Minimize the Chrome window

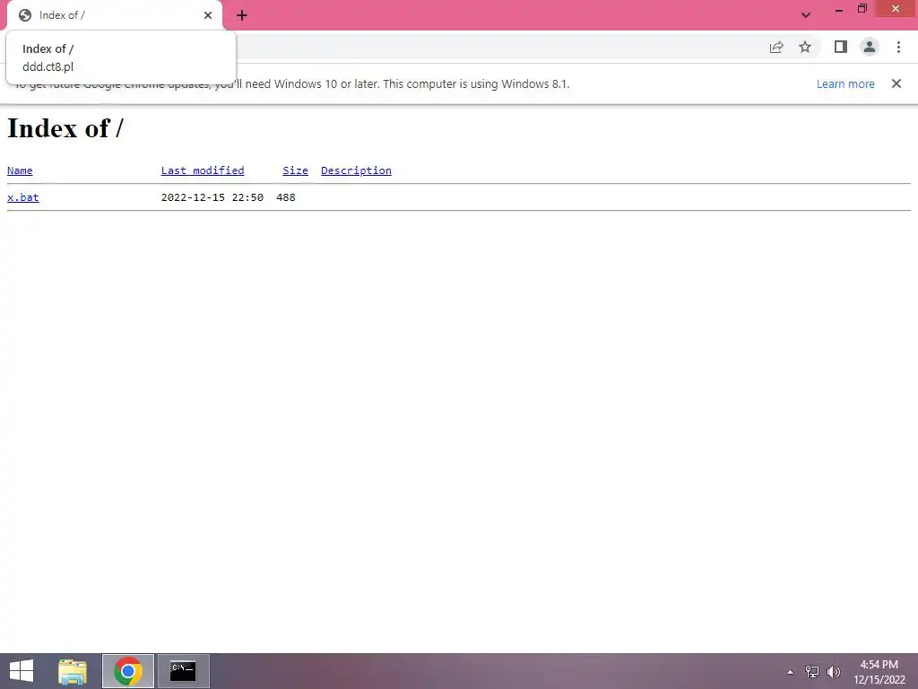point(839,9)
